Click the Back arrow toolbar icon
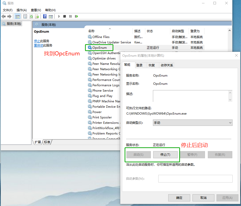 pos(4,16)
